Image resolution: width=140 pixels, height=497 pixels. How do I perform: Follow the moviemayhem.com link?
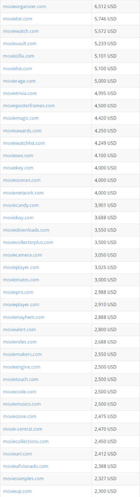[x=24, y=317]
